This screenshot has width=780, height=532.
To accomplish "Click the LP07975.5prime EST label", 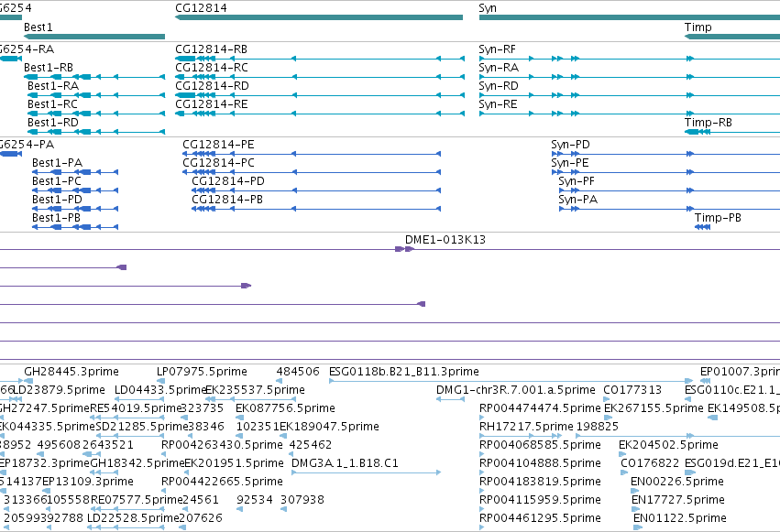I will tap(202, 372).
